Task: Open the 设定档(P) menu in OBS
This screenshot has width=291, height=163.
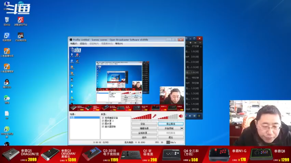Action: pos(94,43)
